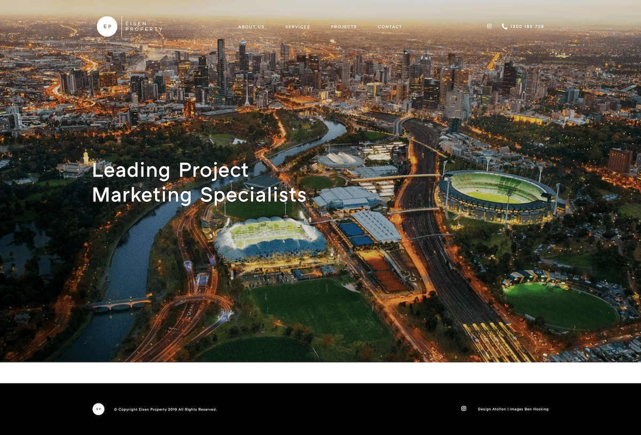Image resolution: width=641 pixels, height=435 pixels.
Task: Click the Leading Project Marketing Specialists headline
Action: coord(199,183)
